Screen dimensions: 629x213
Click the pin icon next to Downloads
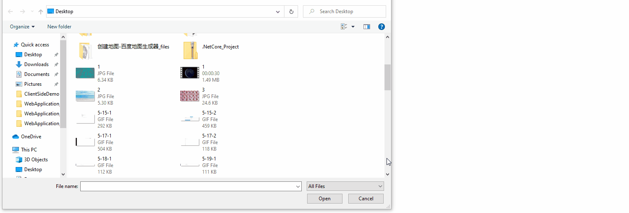56,64
